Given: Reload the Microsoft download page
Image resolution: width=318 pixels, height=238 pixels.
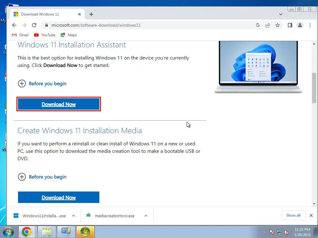Looking at the screenshot, I should click(x=34, y=25).
